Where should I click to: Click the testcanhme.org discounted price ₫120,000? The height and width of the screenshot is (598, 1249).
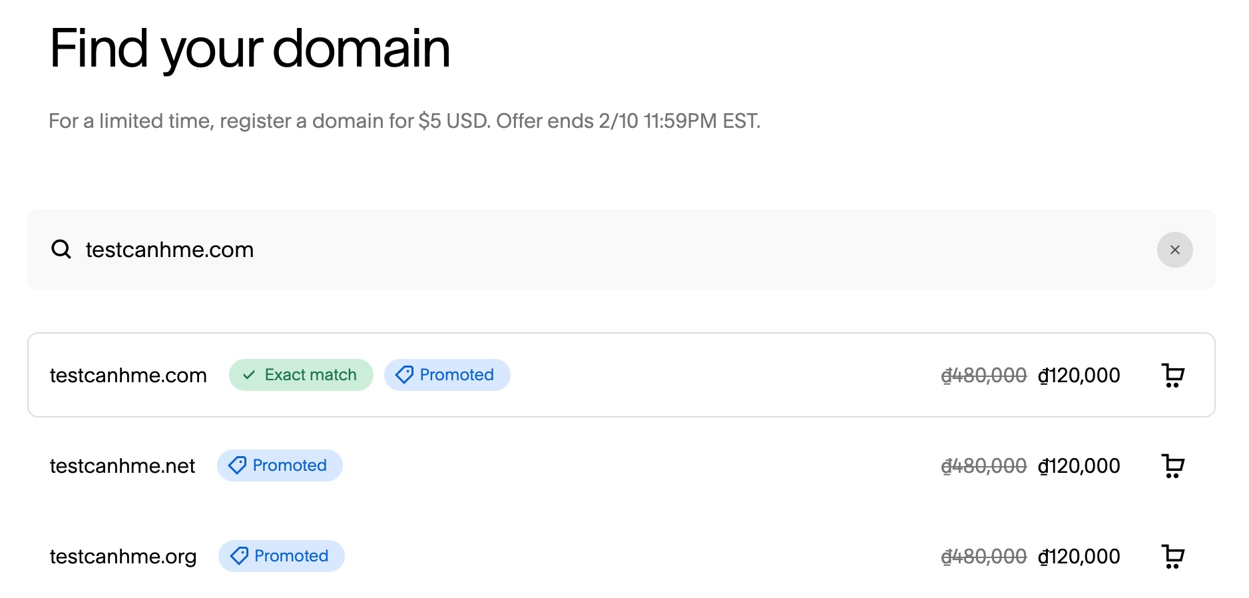(x=1079, y=557)
